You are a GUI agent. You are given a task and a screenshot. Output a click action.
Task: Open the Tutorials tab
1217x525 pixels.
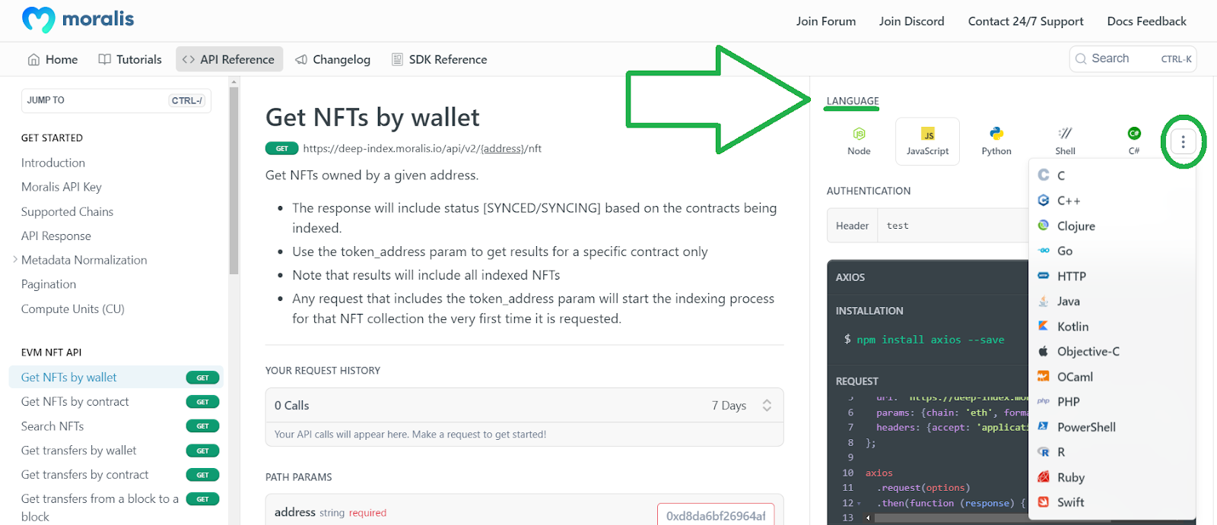[x=130, y=59]
